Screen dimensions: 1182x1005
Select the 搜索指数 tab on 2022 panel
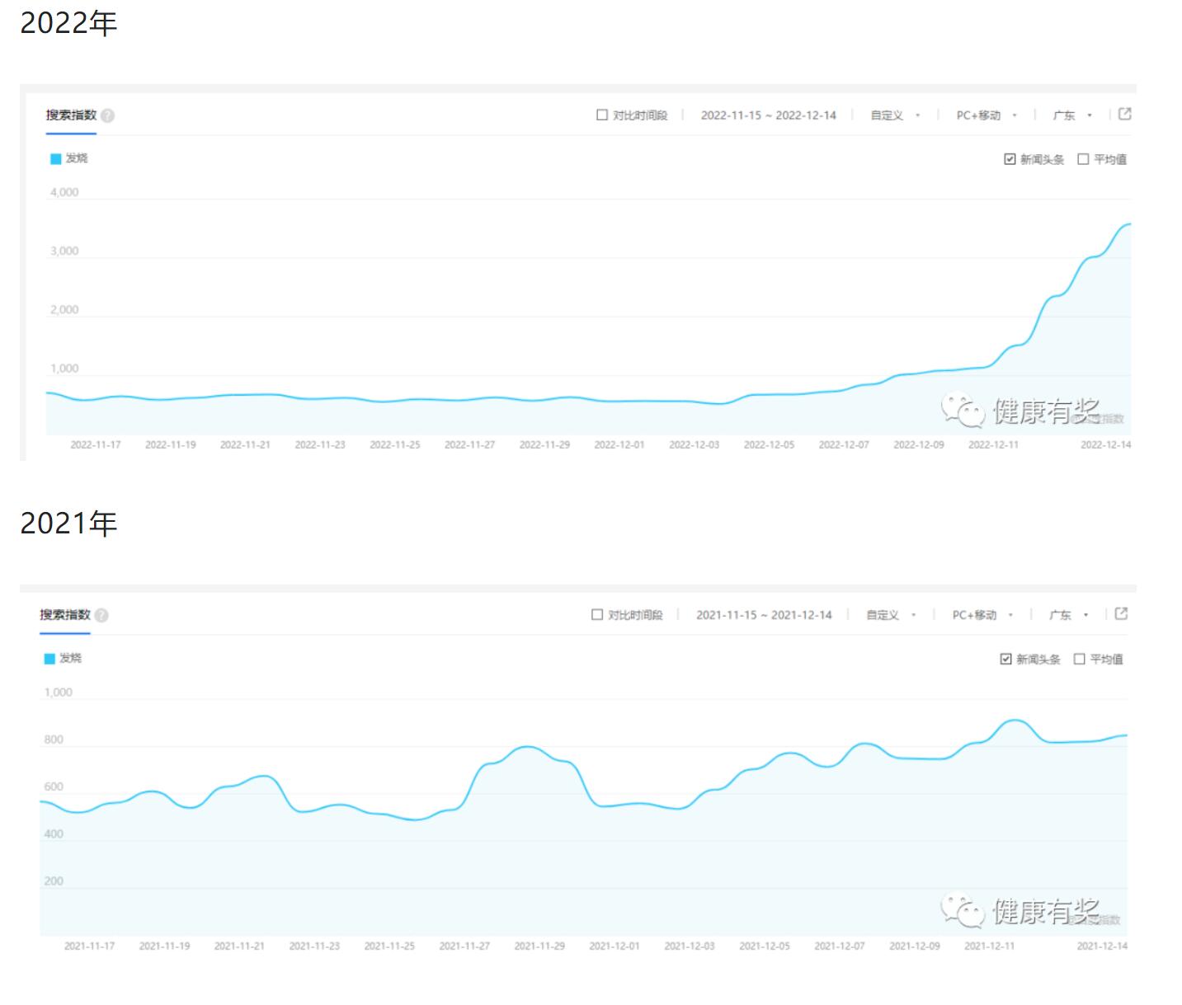[x=70, y=115]
